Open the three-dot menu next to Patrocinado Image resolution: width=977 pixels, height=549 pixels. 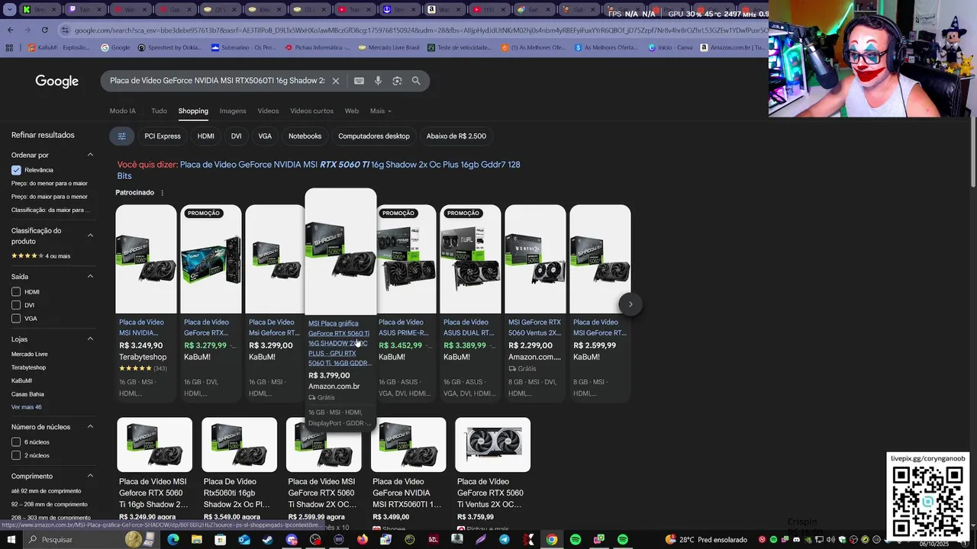click(162, 193)
